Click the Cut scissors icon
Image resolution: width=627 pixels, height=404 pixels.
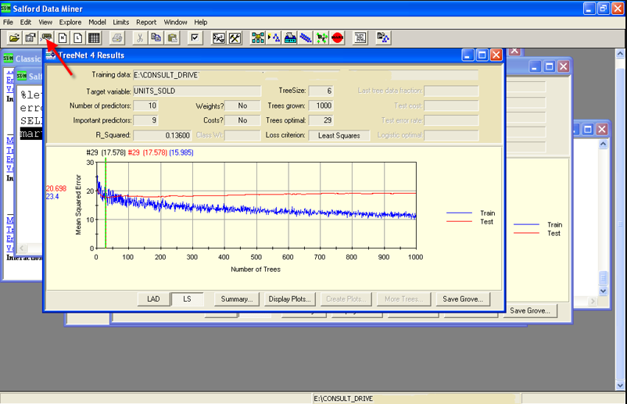(139, 38)
